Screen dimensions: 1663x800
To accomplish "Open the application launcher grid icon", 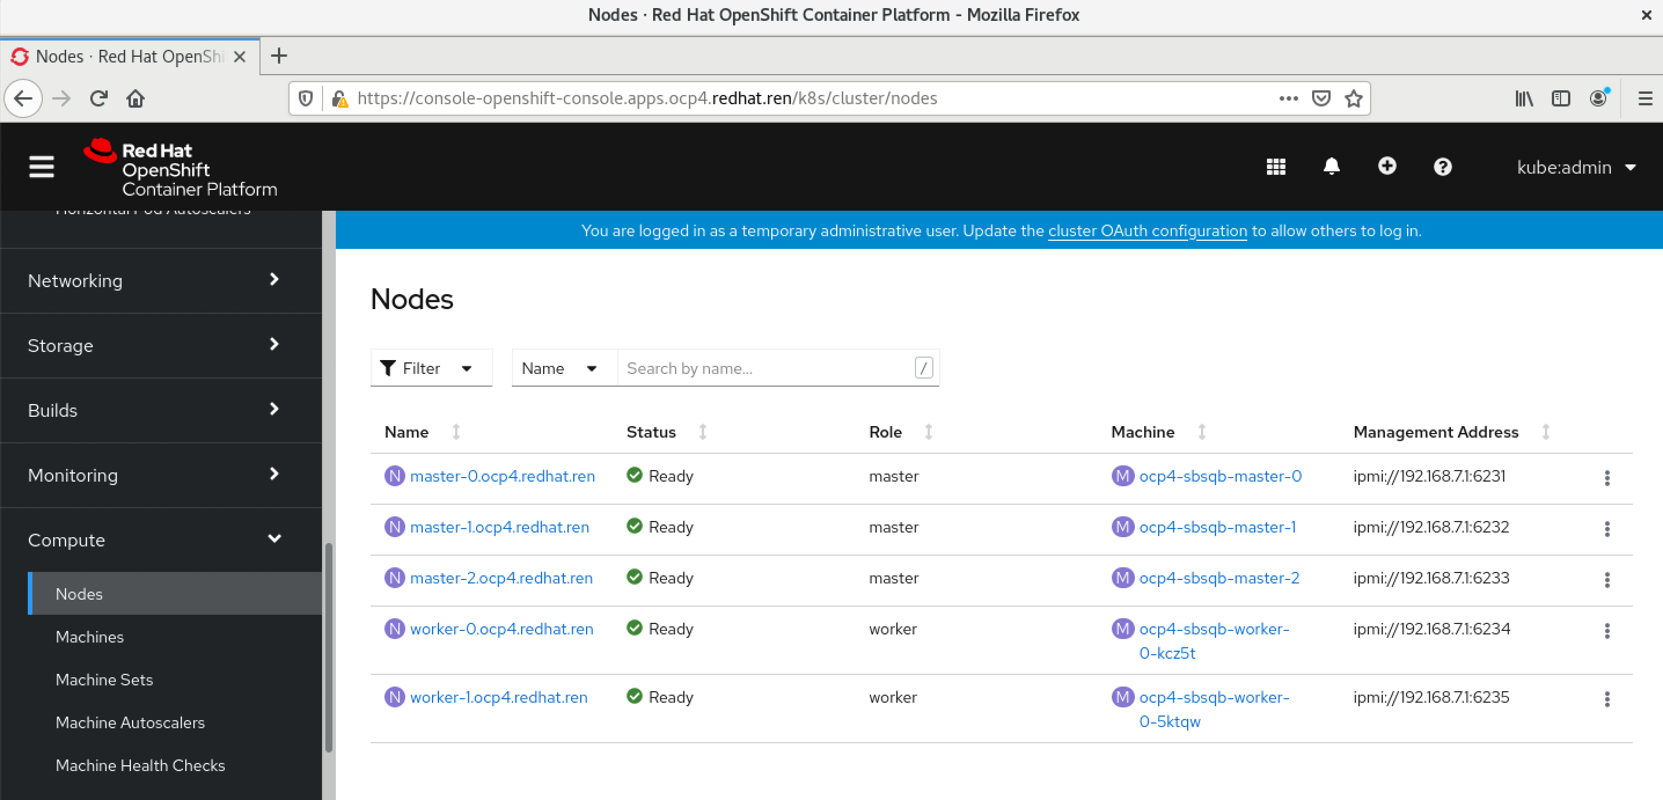I will (1276, 167).
